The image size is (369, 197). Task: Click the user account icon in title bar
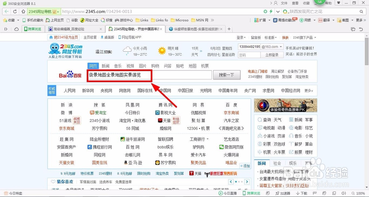pyautogui.click(x=276, y=3)
